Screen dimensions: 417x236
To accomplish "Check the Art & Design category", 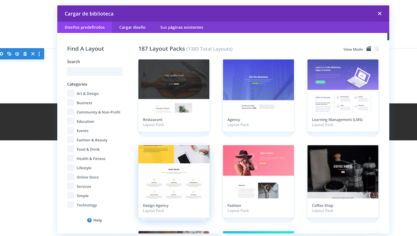I will [x=71, y=93].
